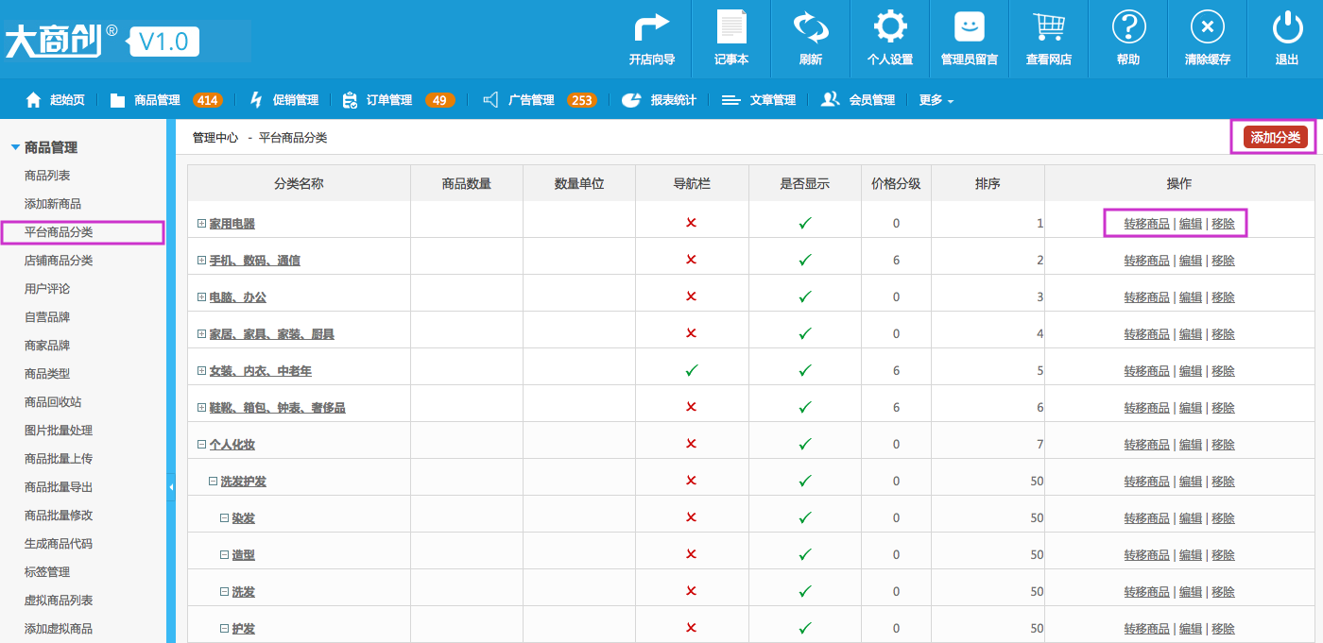Open 订单管理 in the top navigation
Image resolution: width=1323 pixels, height=643 pixels.
click(x=388, y=100)
